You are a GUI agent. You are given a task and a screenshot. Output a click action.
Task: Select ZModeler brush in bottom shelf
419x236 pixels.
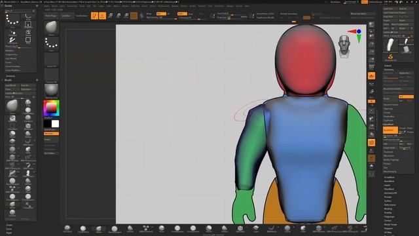(240, 229)
